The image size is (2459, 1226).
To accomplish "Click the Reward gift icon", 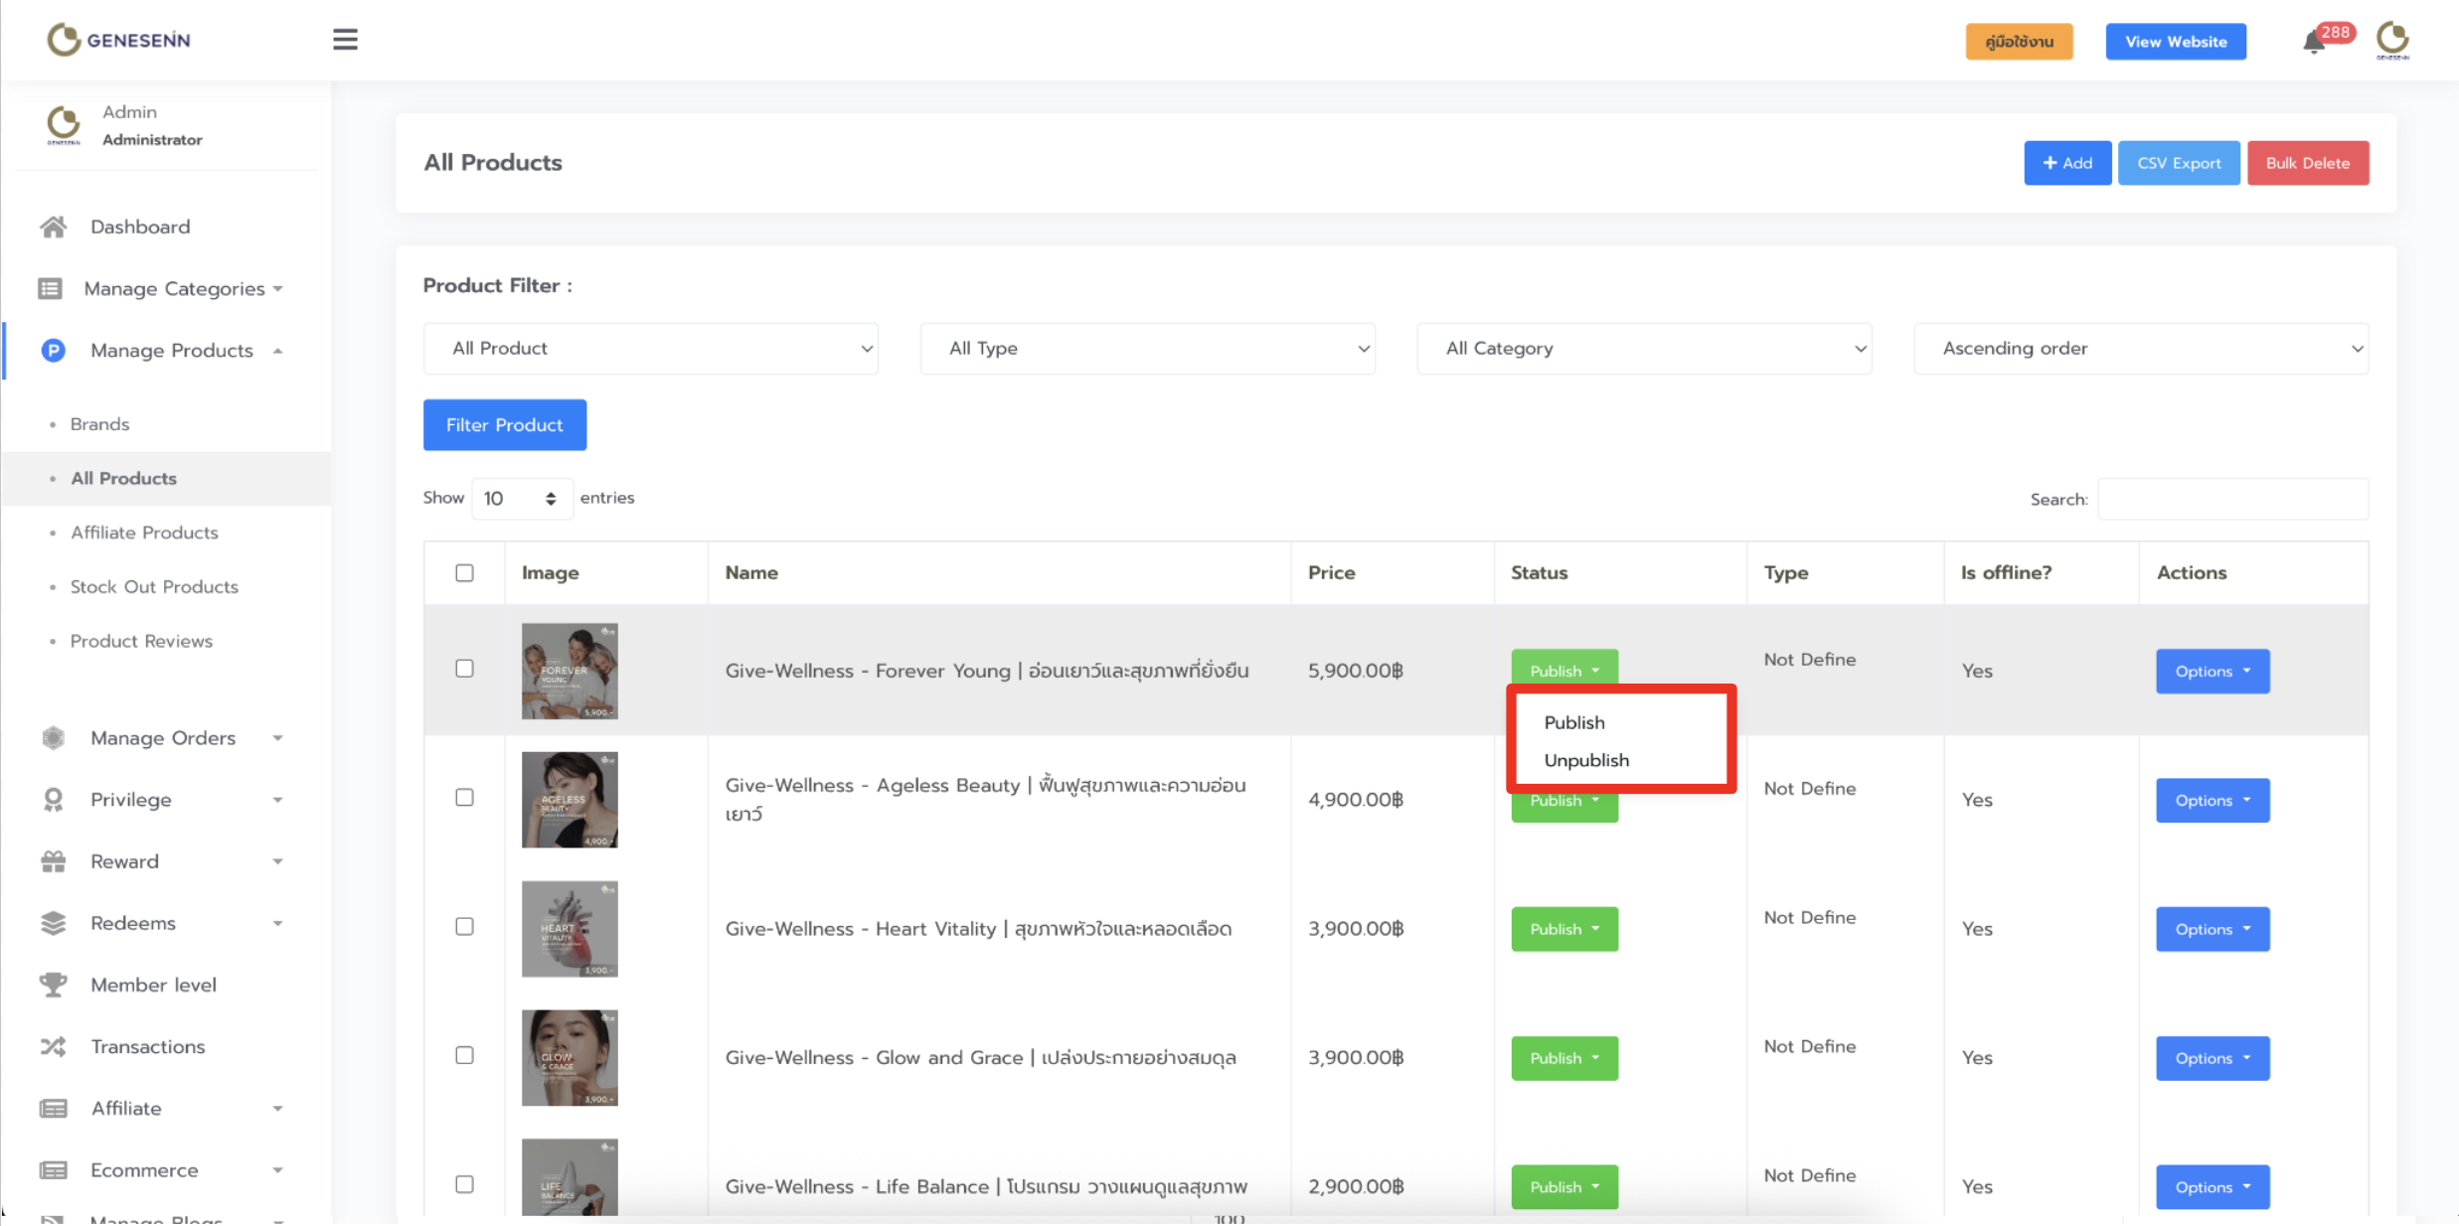I will point(54,861).
